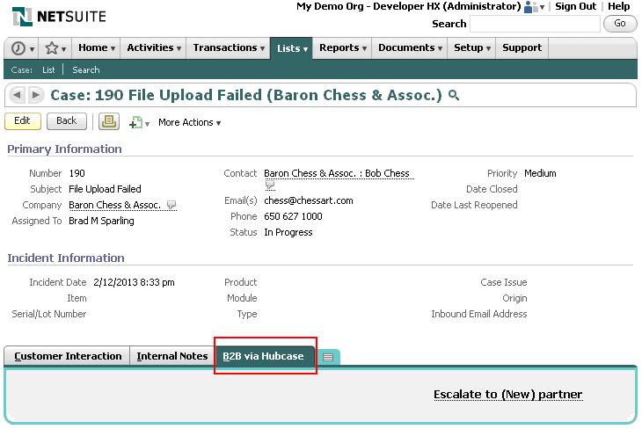Screen dimensions: 642x429
Task: Click phone number 650 627 1000
Action: click(x=293, y=216)
